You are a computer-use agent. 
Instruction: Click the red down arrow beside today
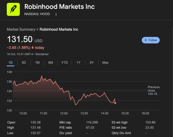click(x=33, y=48)
